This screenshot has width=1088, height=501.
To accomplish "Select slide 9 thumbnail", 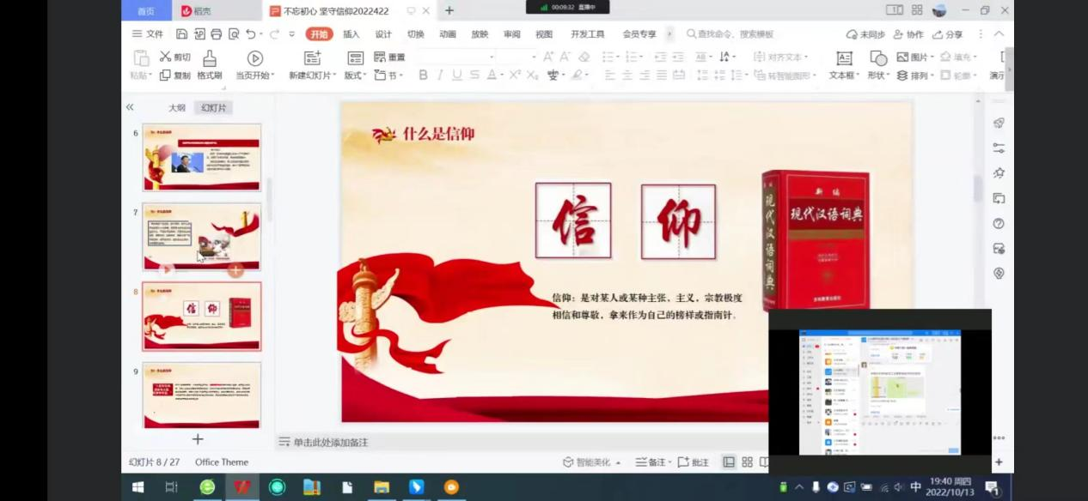I will (202, 395).
